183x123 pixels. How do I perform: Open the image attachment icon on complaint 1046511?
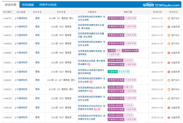point(91,64)
